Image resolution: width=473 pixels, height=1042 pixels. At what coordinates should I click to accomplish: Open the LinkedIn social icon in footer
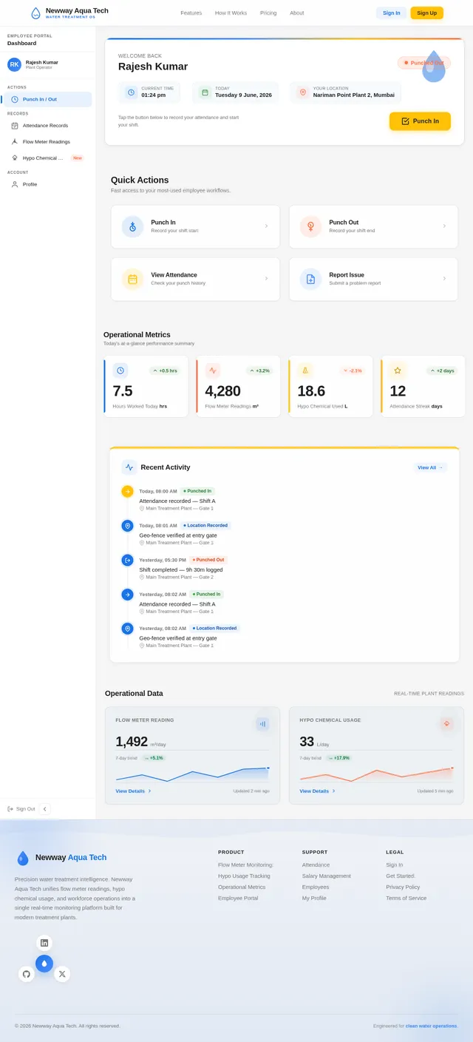(x=44, y=943)
